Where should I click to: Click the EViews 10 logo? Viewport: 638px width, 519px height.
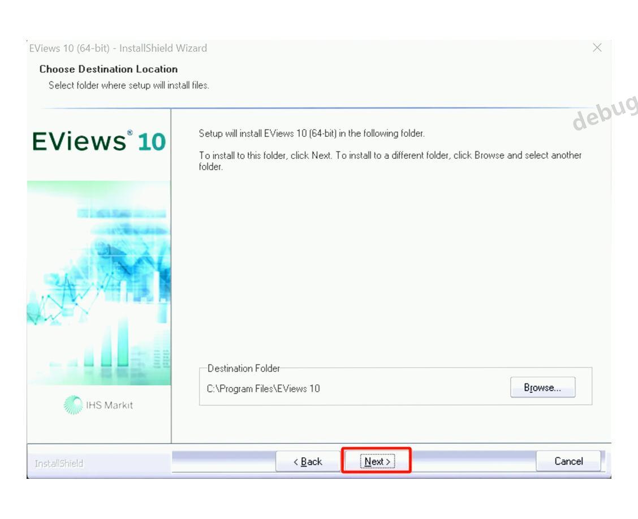coord(99,141)
